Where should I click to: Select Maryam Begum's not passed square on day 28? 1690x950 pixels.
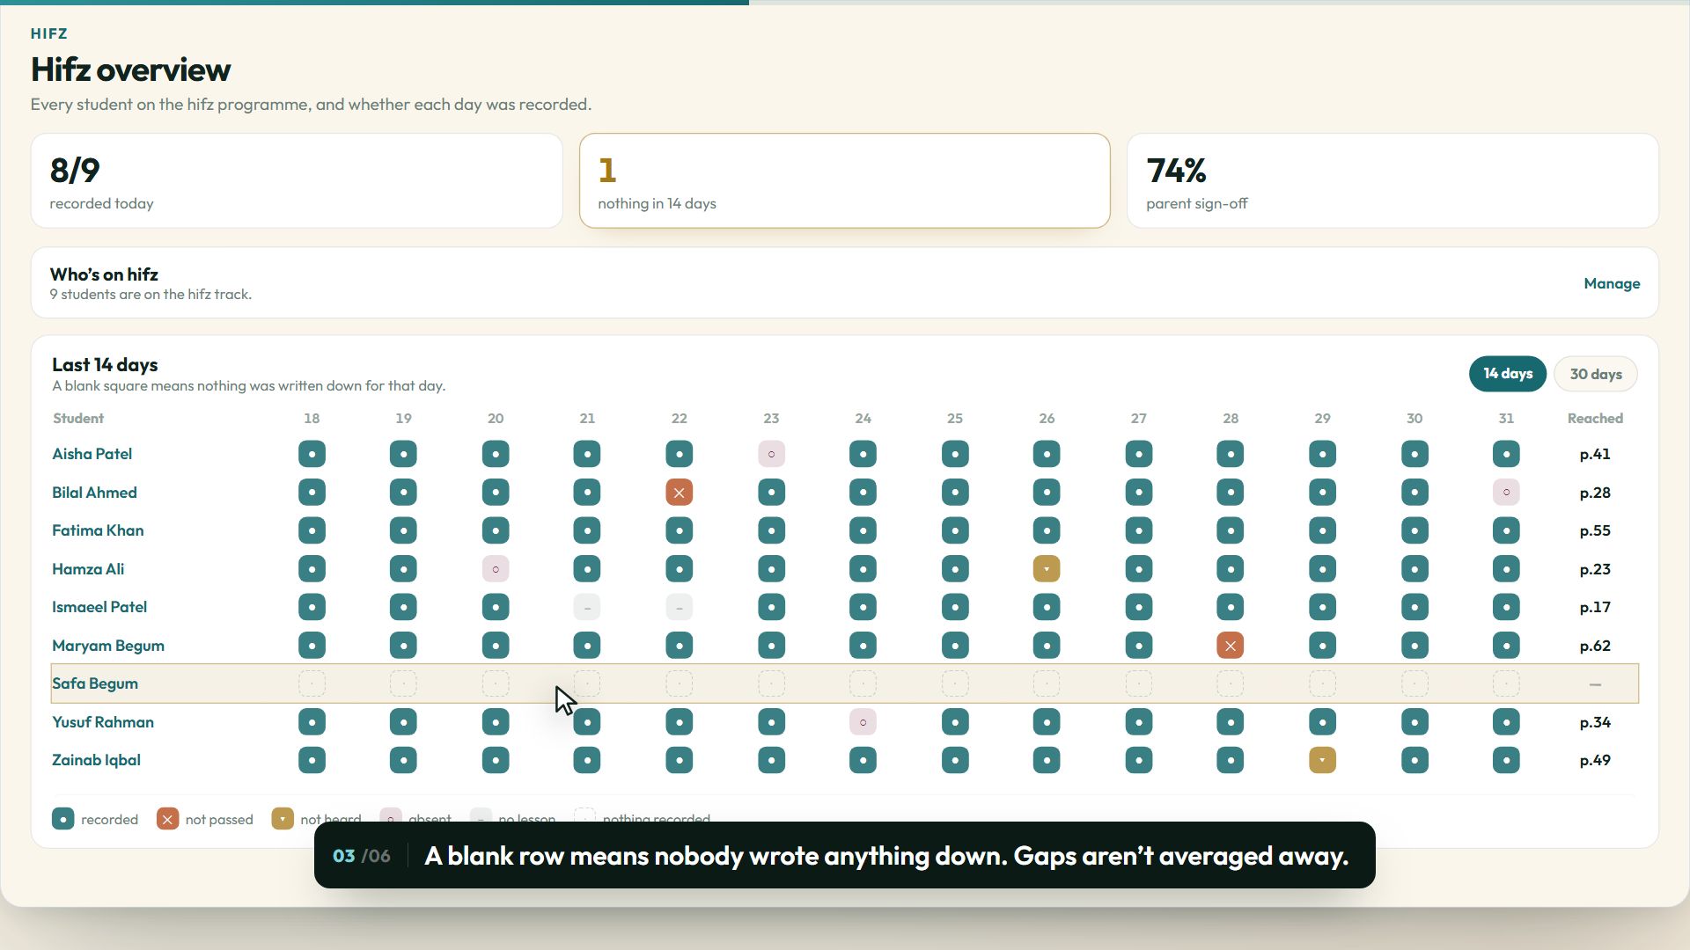coord(1230,646)
